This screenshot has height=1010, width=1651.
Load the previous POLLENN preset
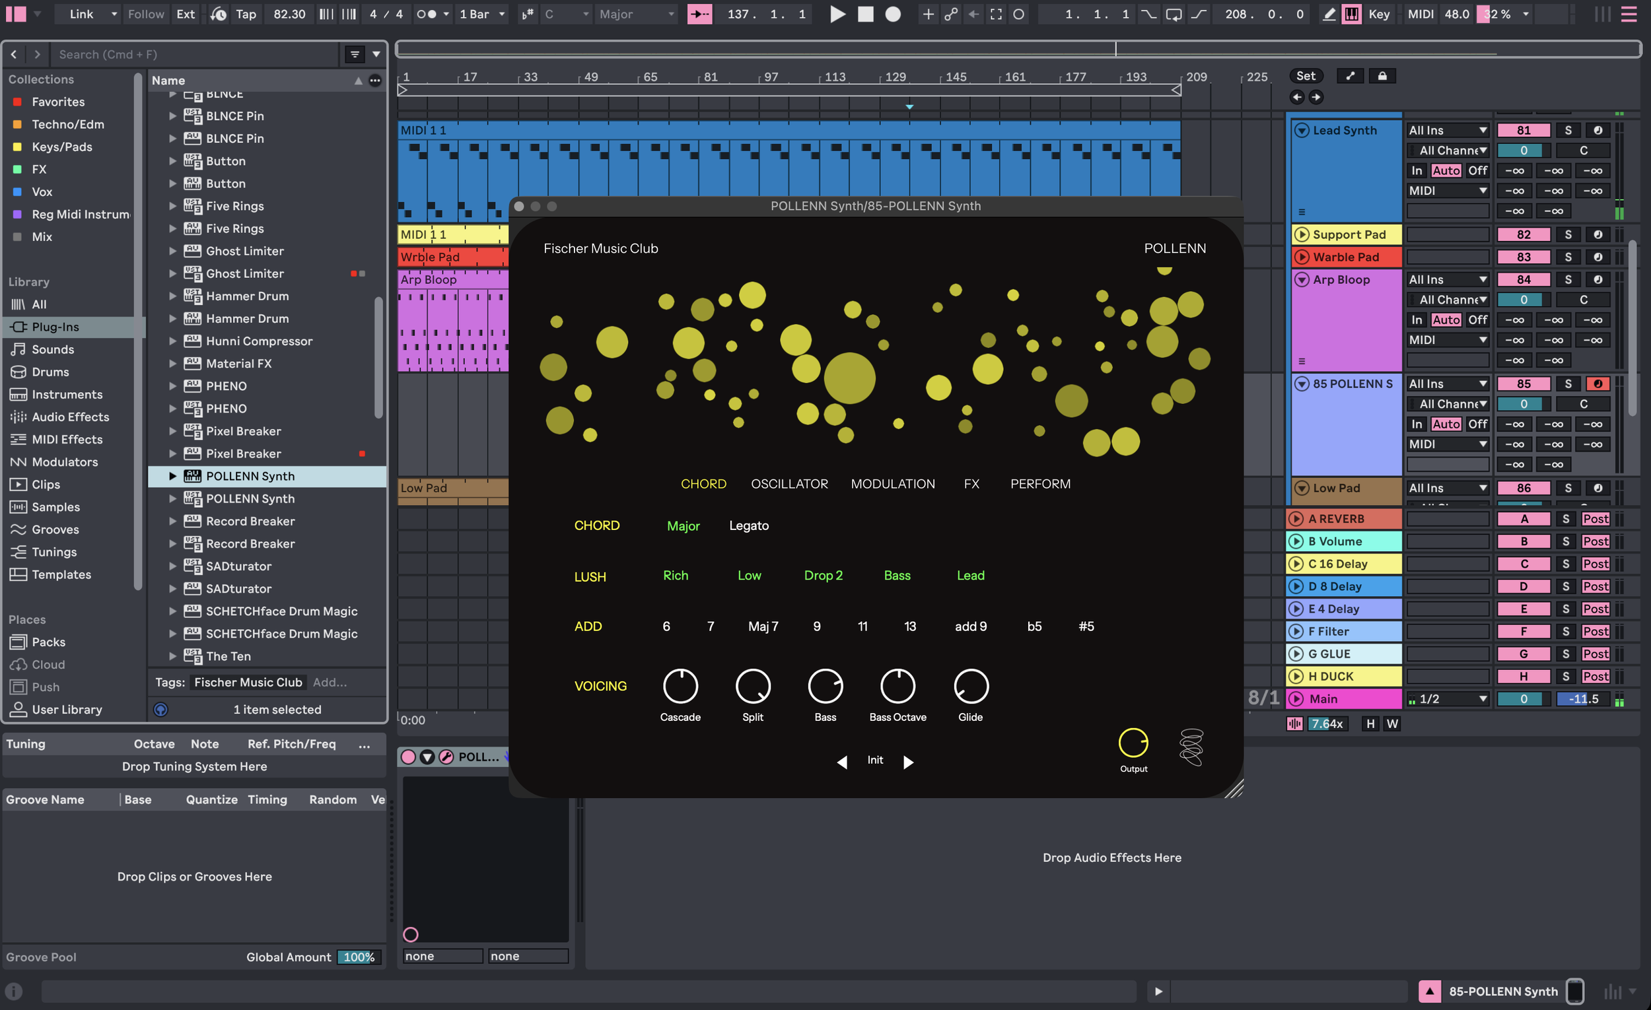[842, 762]
